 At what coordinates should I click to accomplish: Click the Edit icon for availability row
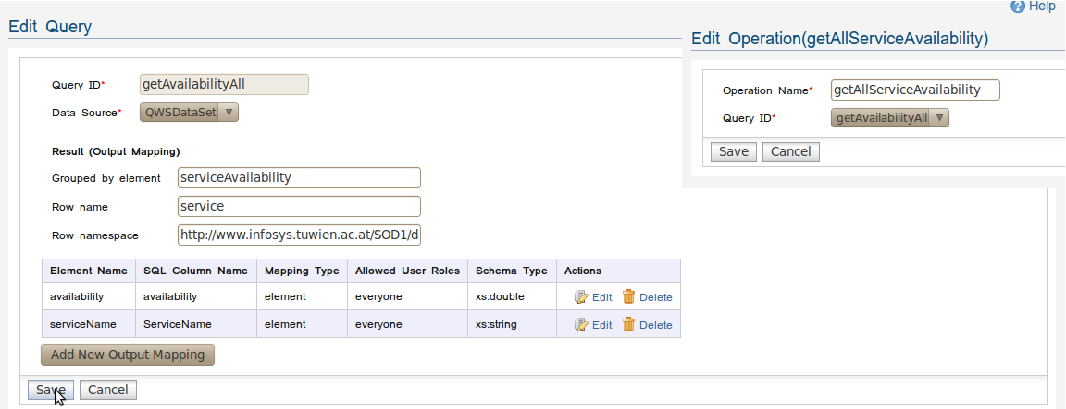coord(580,297)
